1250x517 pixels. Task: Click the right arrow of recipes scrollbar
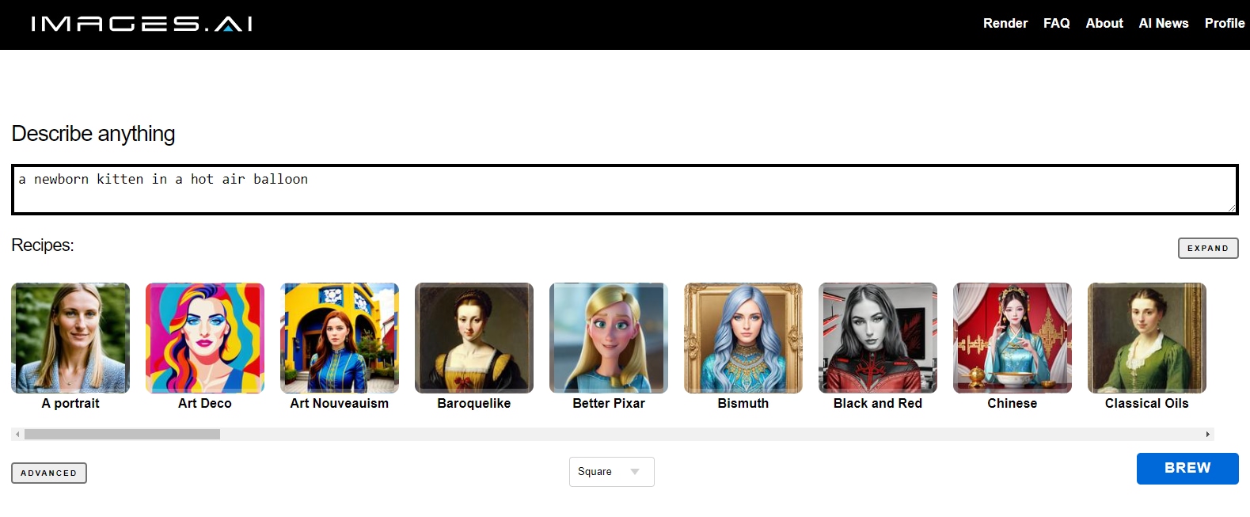(x=1207, y=434)
